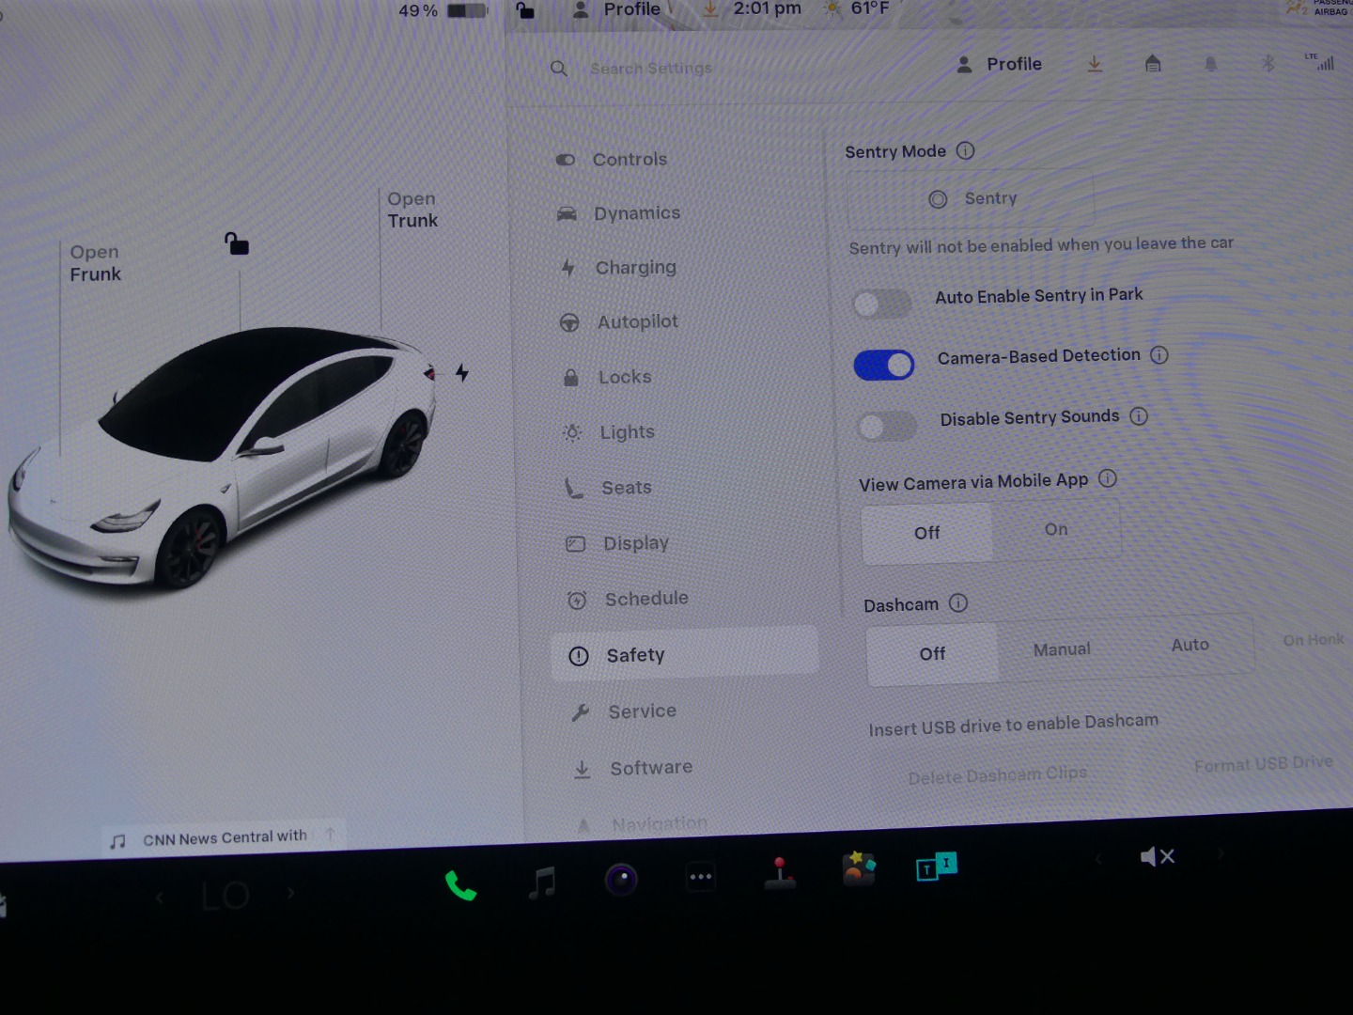Click the Search Settings field
The width and height of the screenshot is (1353, 1015).
(x=650, y=69)
